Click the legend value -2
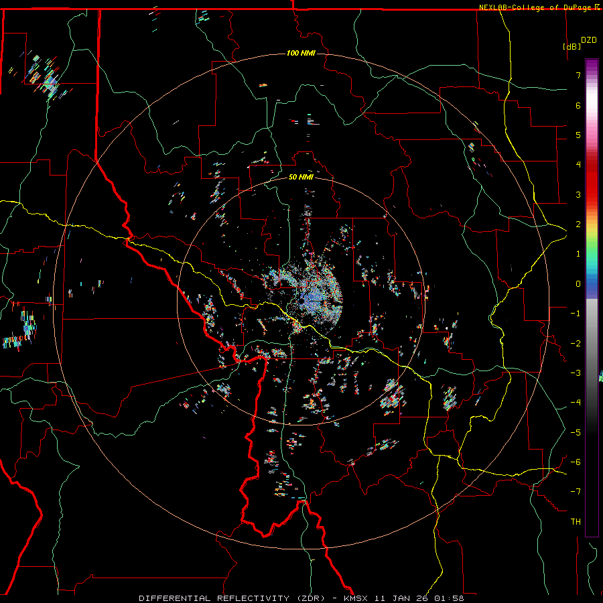 [x=576, y=344]
